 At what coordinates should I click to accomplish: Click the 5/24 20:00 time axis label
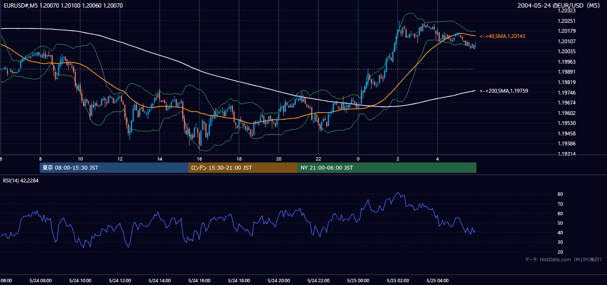pyautogui.click(x=278, y=280)
